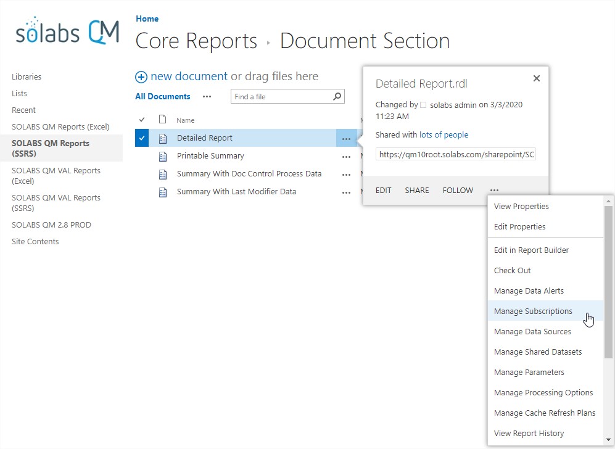
Task: Click the new document link
Action: (189, 76)
